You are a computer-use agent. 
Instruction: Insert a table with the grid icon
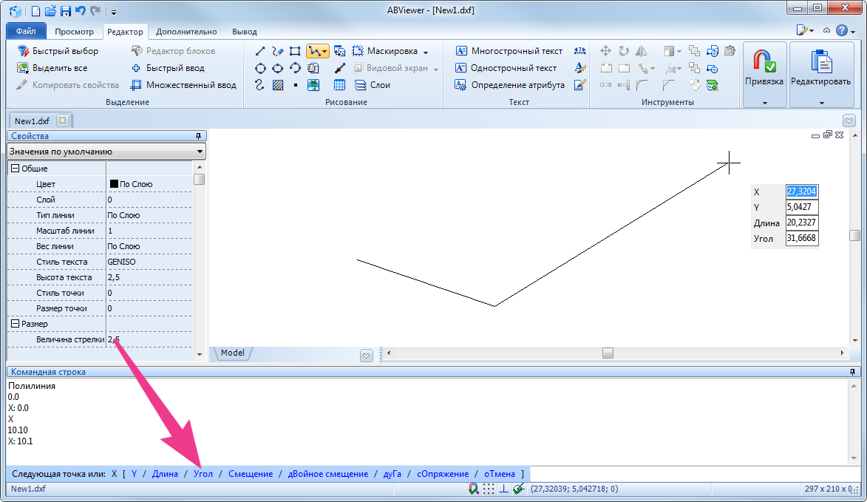[x=340, y=85]
